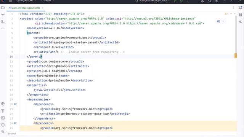The height and width of the screenshot is (137, 244).
Task: Close the pom.xml editor tab
Action: [43, 8]
